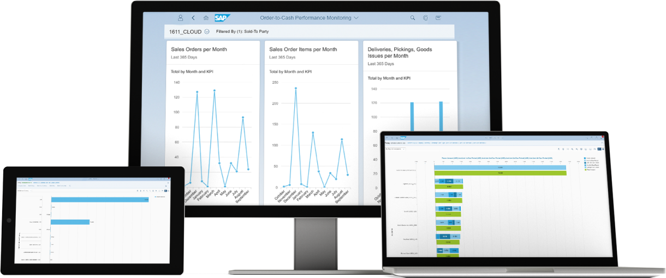Click the circular icon right of search
Screen dimensions: 666x278
(x=425, y=18)
